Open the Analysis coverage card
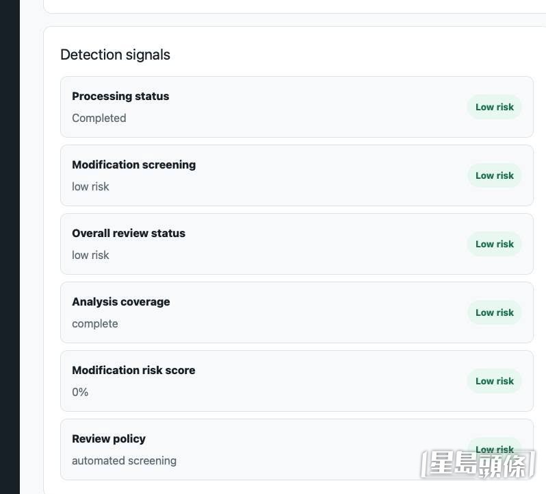Viewport: 546px width, 494px height. pyautogui.click(x=297, y=312)
